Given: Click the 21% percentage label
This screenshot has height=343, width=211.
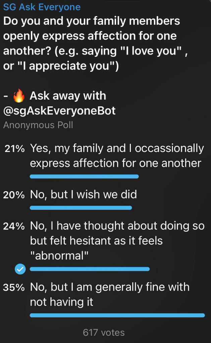Looking at the screenshot, I should [x=15, y=149].
